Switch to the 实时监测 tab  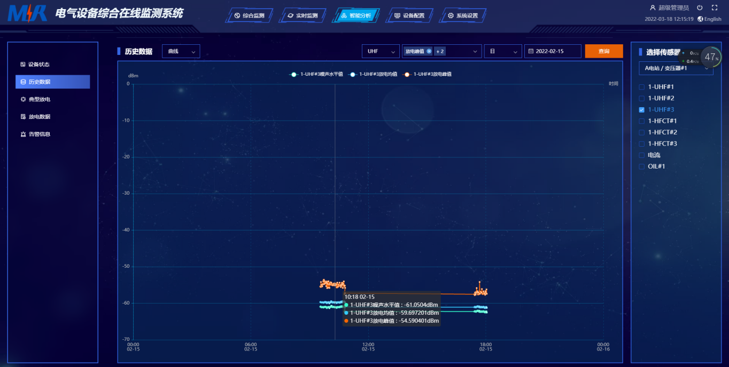(303, 15)
